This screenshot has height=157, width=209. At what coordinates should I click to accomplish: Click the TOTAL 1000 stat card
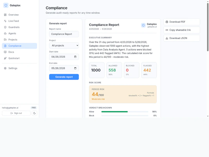tap(97, 70)
